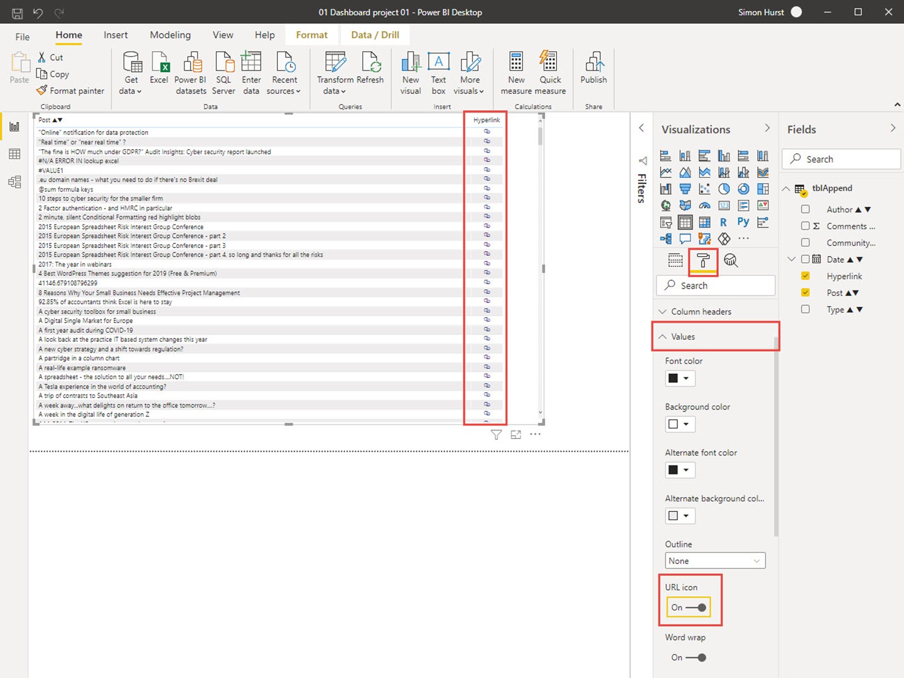Image resolution: width=904 pixels, height=678 pixels.
Task: Open the File menu
Action: coord(23,37)
